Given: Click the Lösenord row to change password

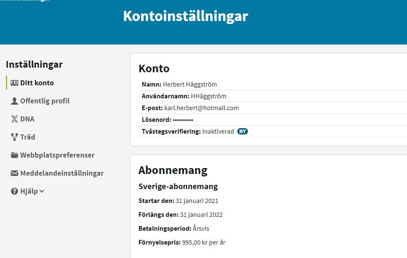Looking at the screenshot, I should (168, 120).
